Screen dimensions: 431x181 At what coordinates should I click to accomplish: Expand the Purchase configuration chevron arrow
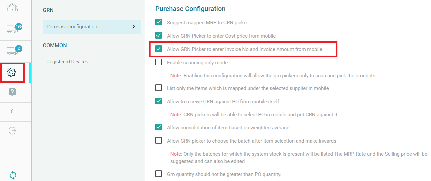134,27
